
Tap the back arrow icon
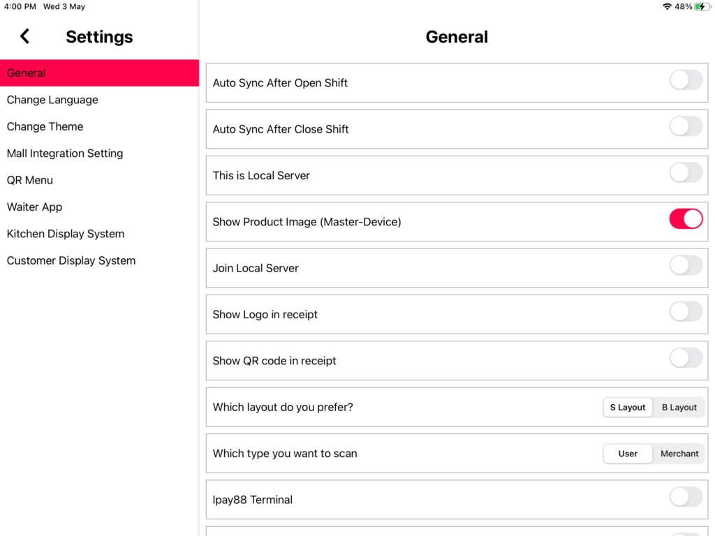pos(24,36)
